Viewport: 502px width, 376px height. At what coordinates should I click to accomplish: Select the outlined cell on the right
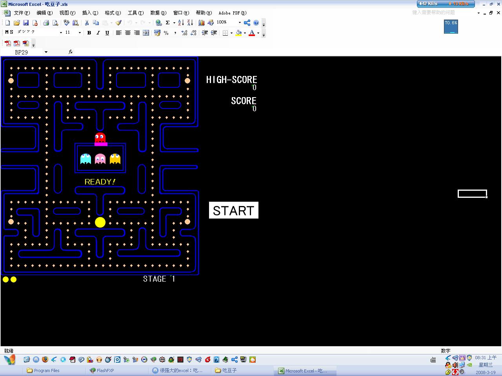point(472,193)
